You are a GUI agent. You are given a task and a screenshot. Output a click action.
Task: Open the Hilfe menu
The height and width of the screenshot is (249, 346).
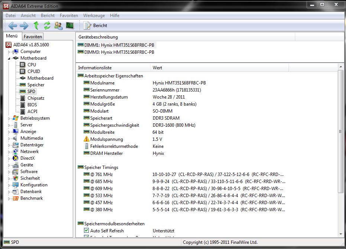(115, 16)
